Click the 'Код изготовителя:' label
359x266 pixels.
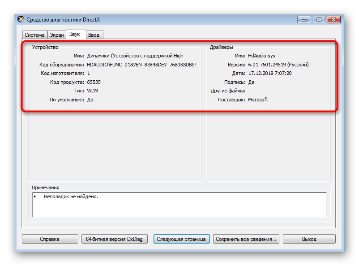[x=63, y=73]
